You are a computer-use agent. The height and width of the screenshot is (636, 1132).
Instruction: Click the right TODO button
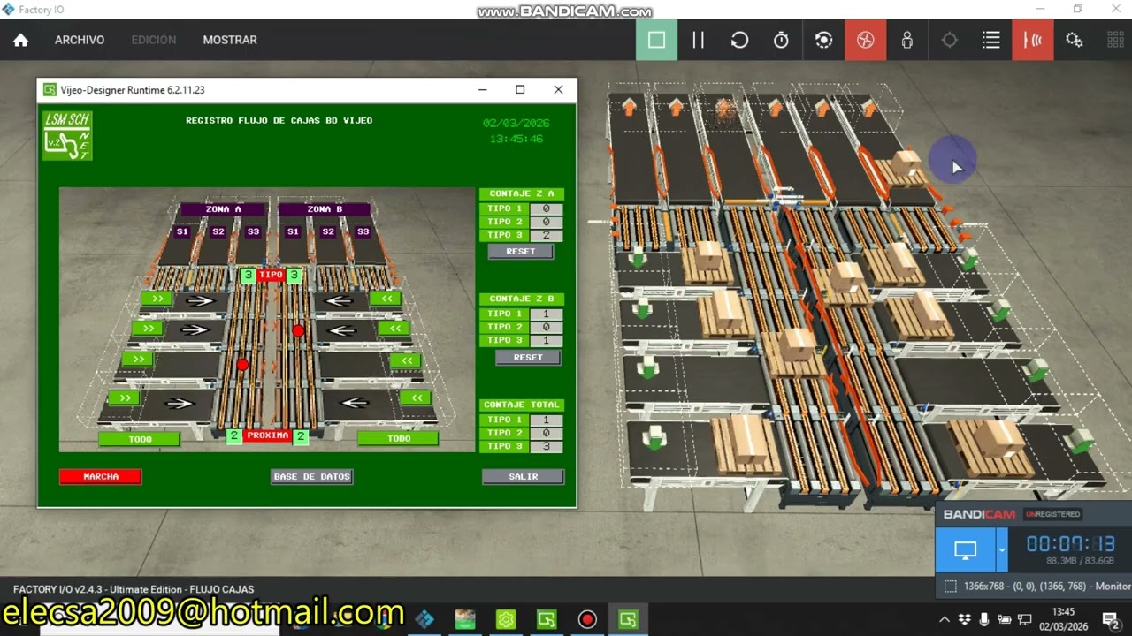tap(399, 439)
